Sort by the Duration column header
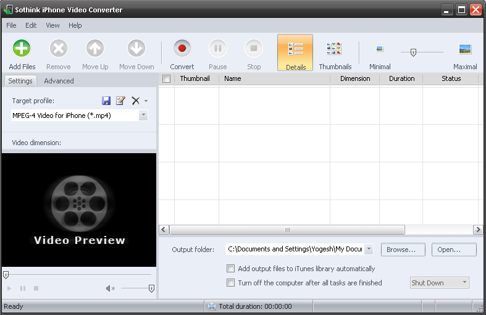Screen dimensions: 486x315 point(401,79)
